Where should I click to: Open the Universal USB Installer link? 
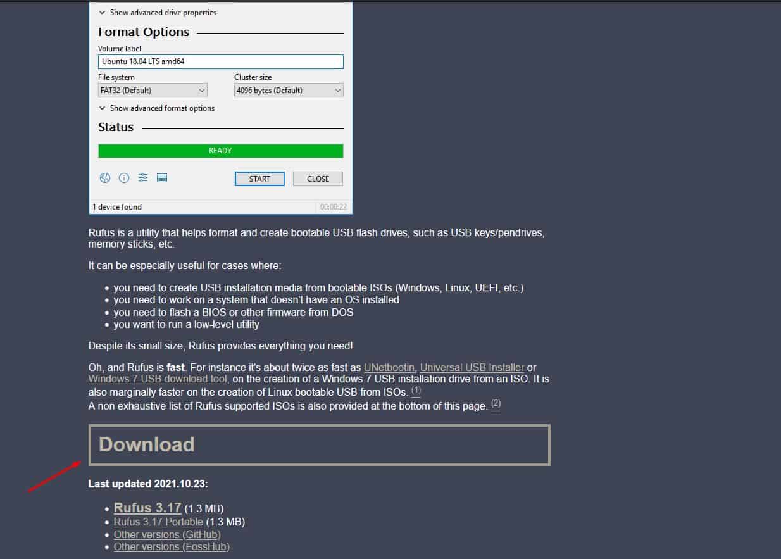coord(472,367)
